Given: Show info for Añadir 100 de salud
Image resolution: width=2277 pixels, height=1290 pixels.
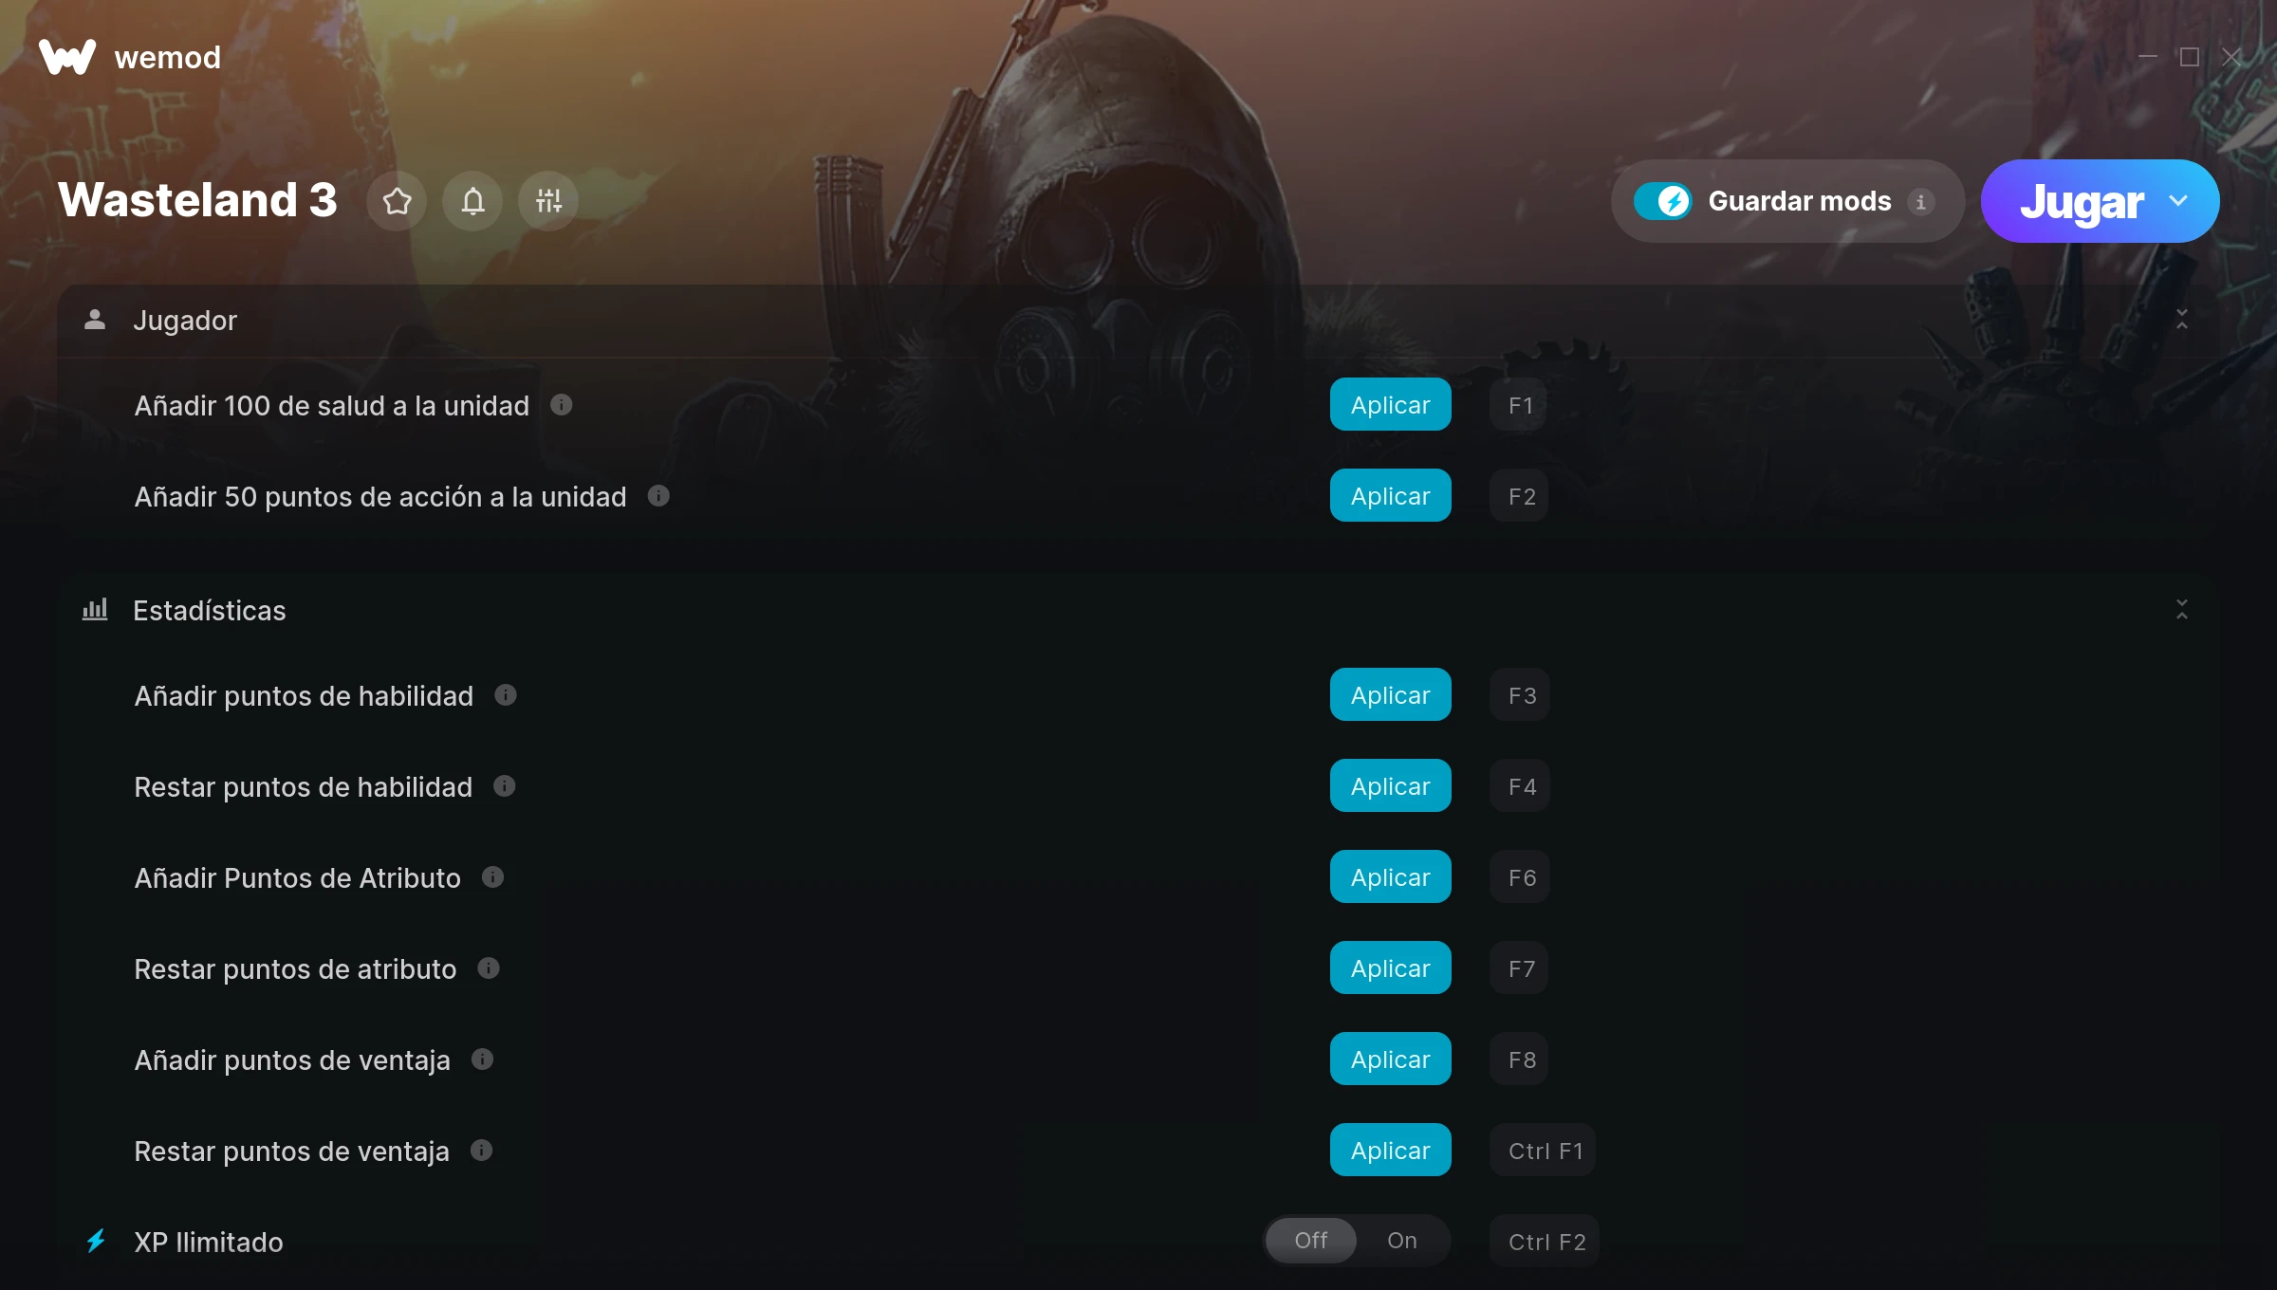Looking at the screenshot, I should click(562, 405).
